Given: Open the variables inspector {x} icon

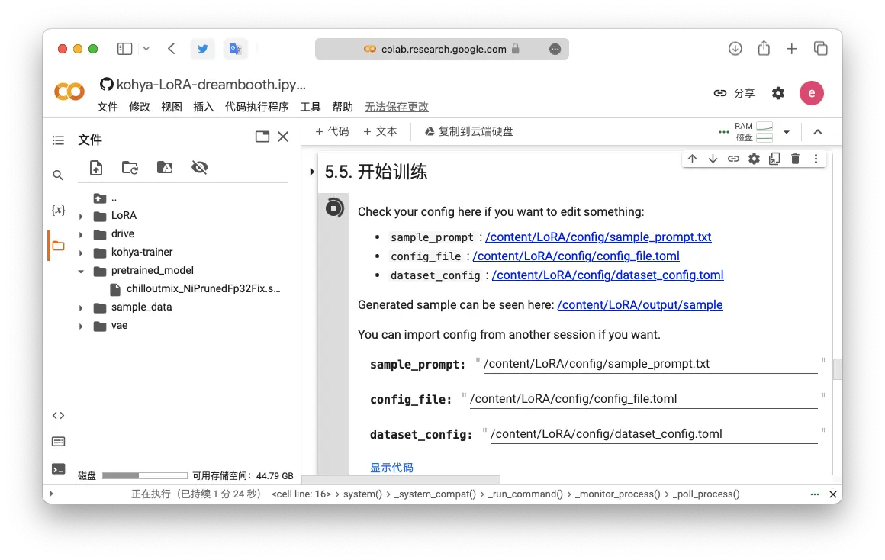Looking at the screenshot, I should [x=58, y=210].
